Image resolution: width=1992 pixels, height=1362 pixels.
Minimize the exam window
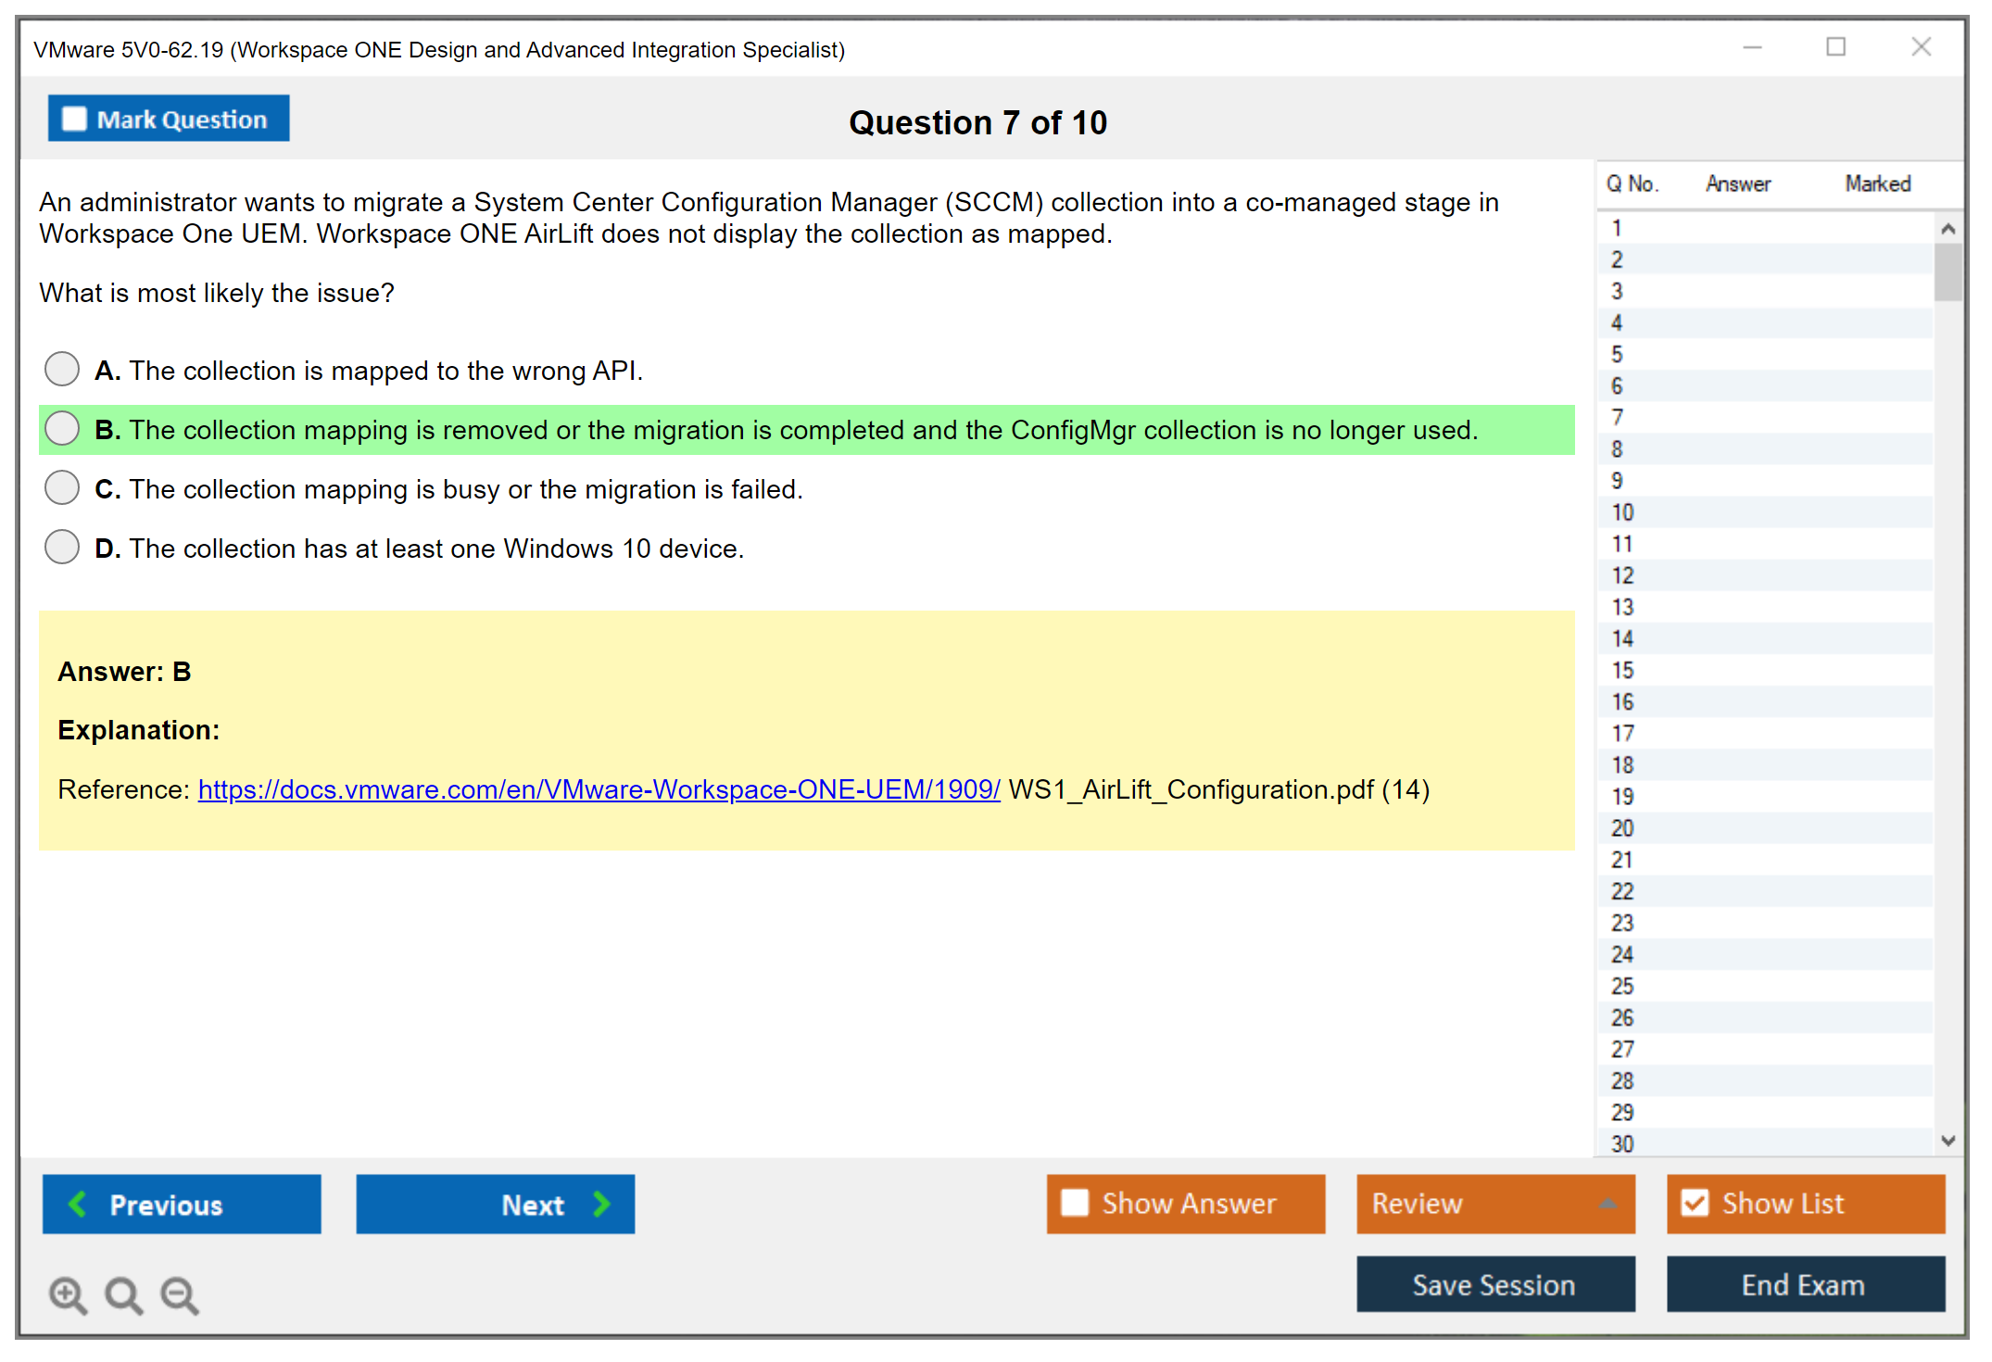tap(1752, 47)
